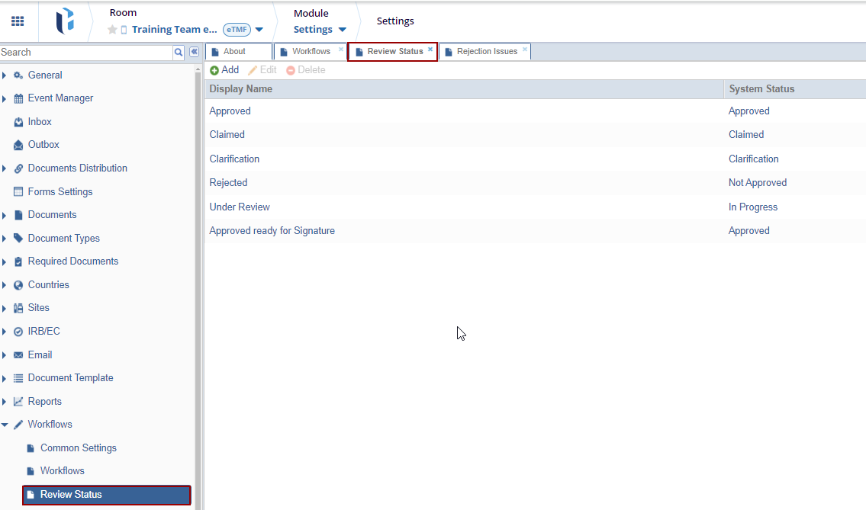Close the Rejection Issues tab
The width and height of the screenshot is (866, 510).
[x=525, y=50]
